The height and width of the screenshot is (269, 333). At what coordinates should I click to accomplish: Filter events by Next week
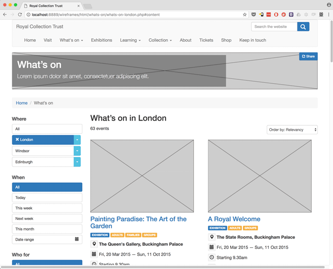click(x=47, y=219)
